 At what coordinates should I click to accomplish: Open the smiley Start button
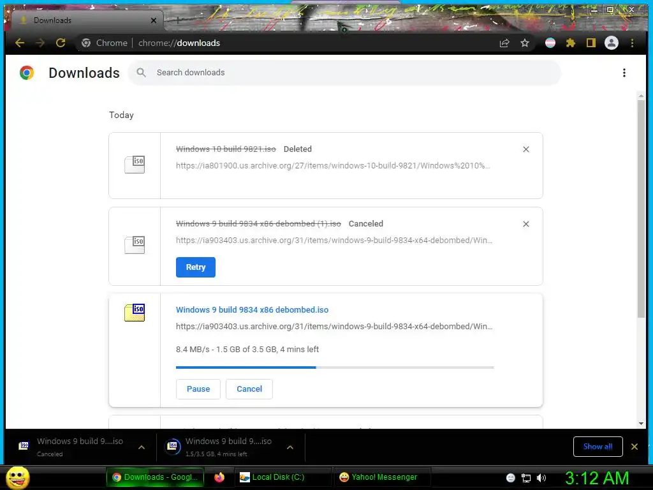[18, 477]
